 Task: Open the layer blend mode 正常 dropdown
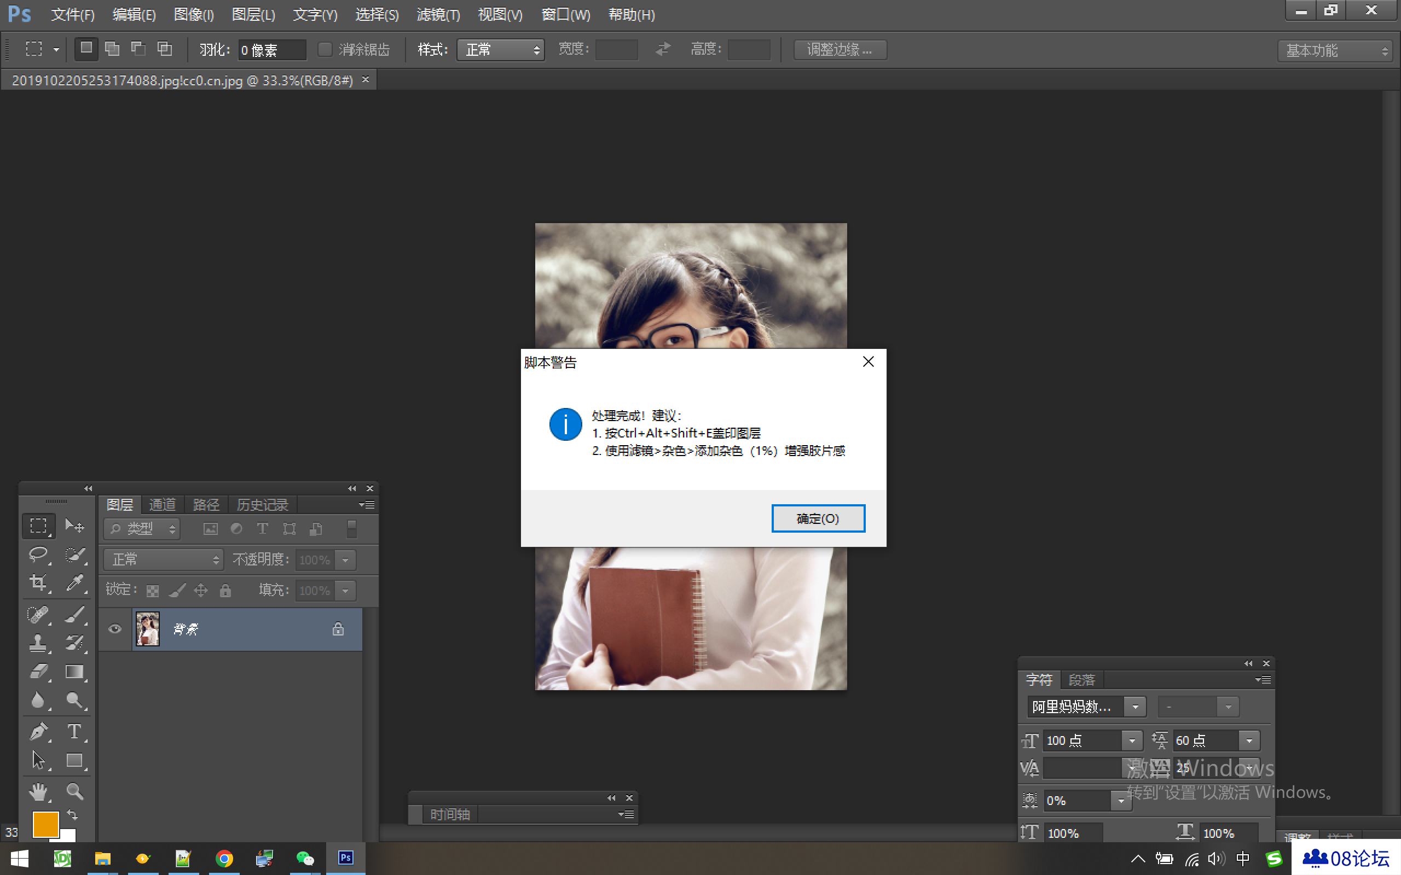[x=164, y=559]
